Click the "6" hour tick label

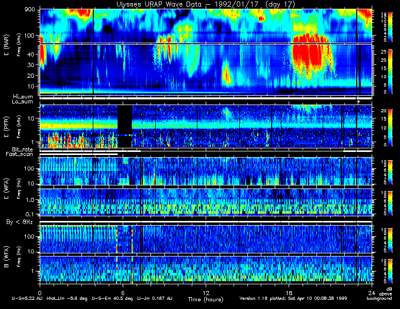(x=123, y=293)
